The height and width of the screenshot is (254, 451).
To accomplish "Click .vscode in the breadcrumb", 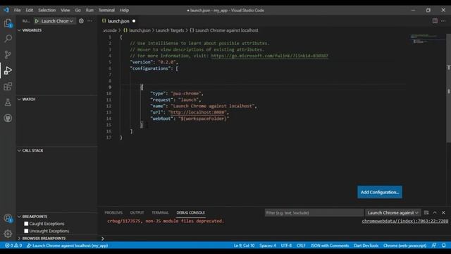I will tap(110, 30).
